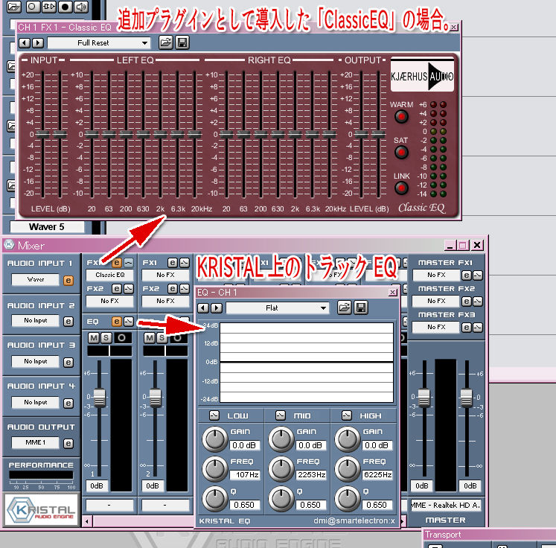The height and width of the screenshot is (548, 556).
Task: Click edit button for channel 1 FX2
Action: tap(117, 289)
